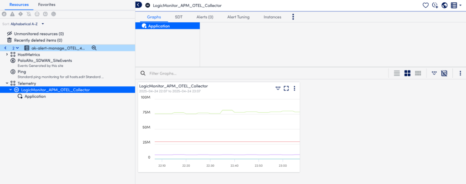Click the ops notes icon on graph card

[278, 88]
